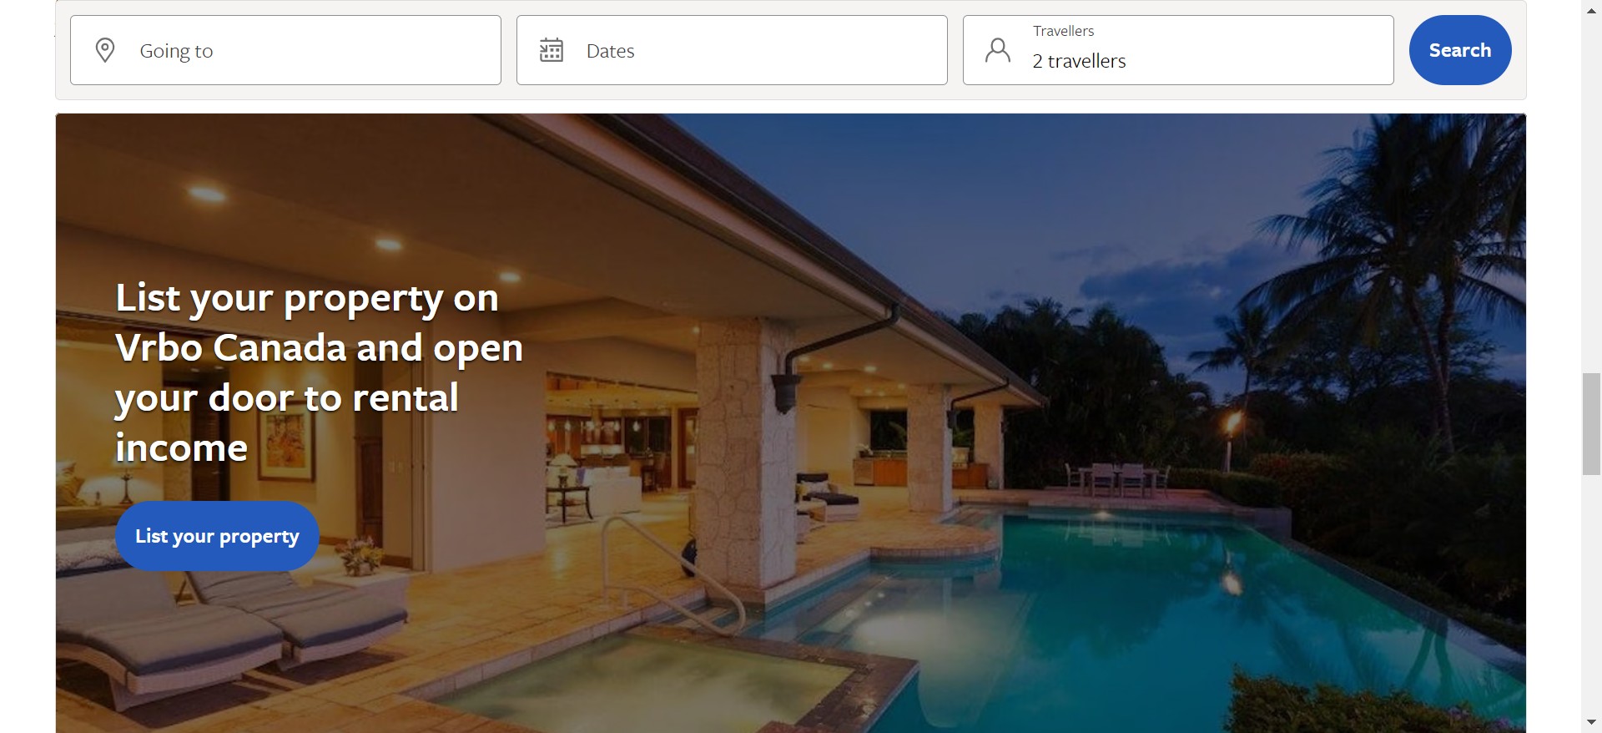Click the calendar icon beside Dates
The image size is (1602, 733).
pyautogui.click(x=552, y=50)
